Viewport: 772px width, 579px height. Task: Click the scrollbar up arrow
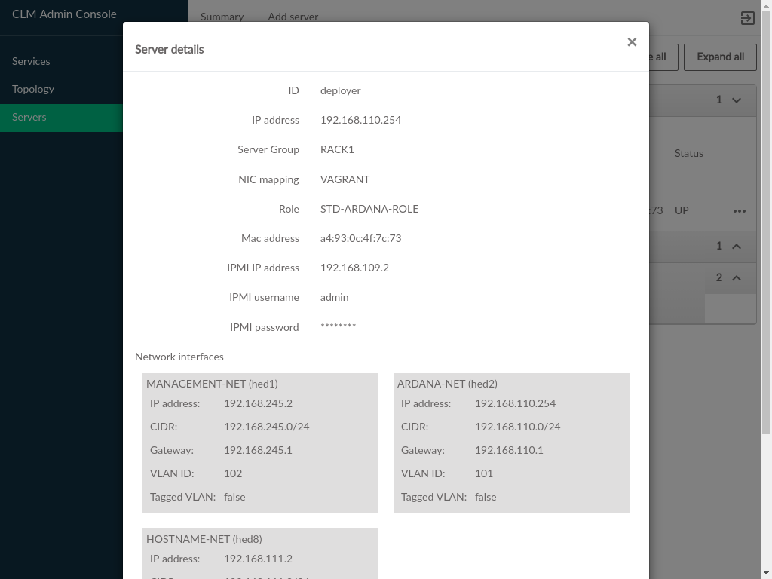coord(767,5)
